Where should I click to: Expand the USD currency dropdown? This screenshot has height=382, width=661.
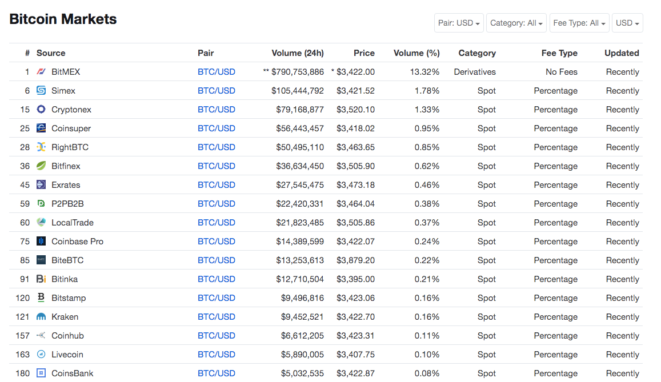pyautogui.click(x=627, y=23)
